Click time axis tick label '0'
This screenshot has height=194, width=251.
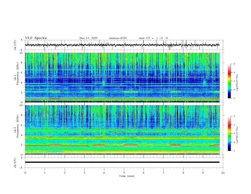click(x=25, y=173)
